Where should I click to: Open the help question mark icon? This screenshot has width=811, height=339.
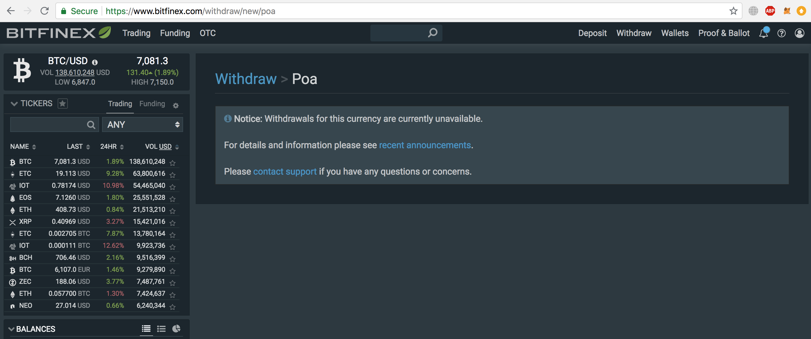(782, 33)
